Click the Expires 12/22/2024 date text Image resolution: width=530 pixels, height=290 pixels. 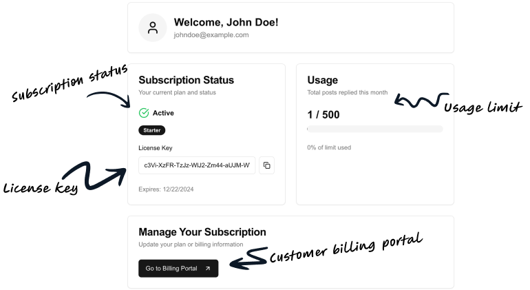[166, 189]
